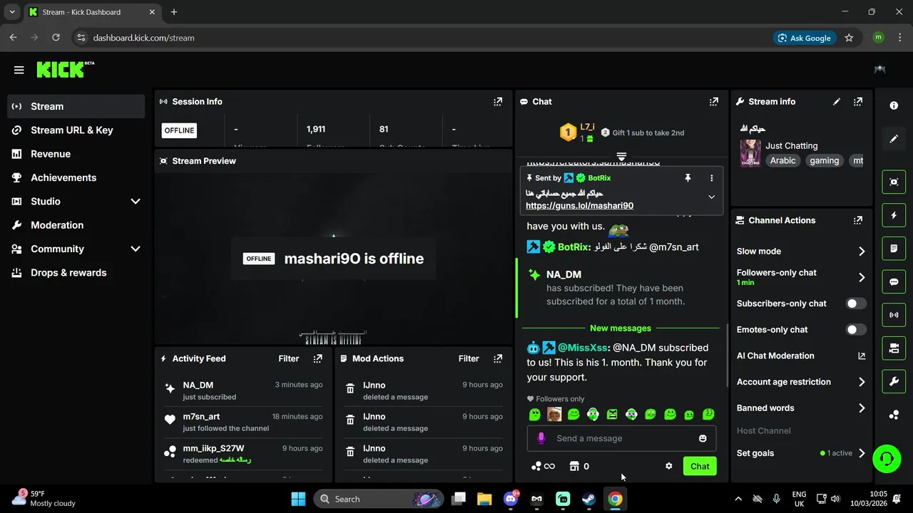The image size is (913, 513).
Task: Open Set goals settings arrow
Action: coord(862,453)
